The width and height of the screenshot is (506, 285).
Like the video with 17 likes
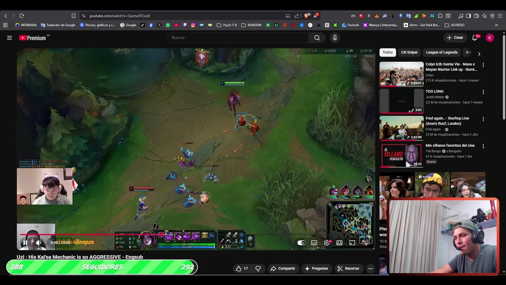(x=242, y=268)
